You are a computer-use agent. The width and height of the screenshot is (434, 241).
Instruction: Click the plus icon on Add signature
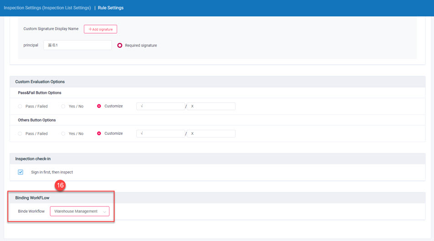(90, 29)
